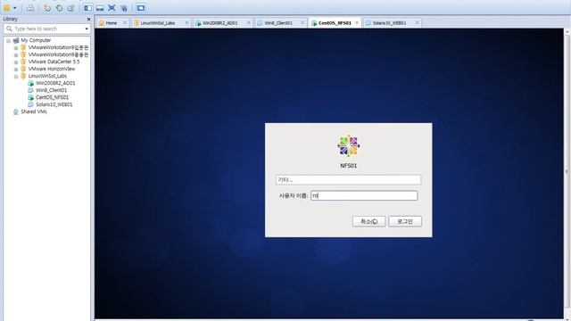Toggle the thumbnail bar icon
This screenshot has height=321, width=571.
(100, 8)
